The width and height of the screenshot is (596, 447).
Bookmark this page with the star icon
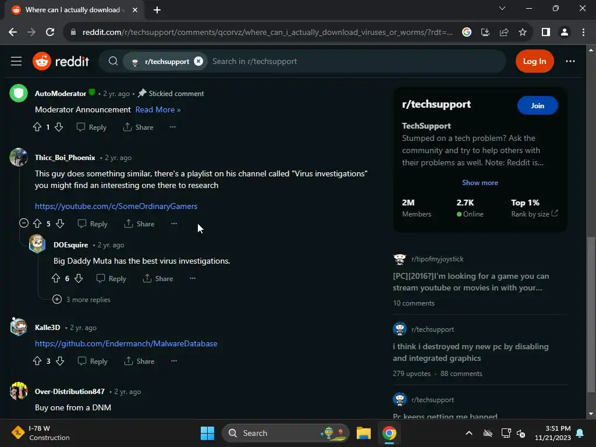click(x=523, y=32)
